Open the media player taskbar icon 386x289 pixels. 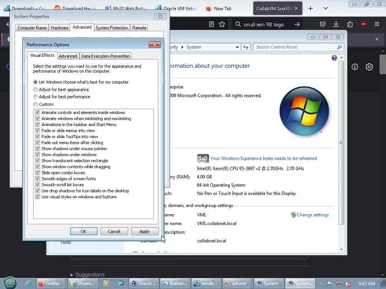(106, 283)
